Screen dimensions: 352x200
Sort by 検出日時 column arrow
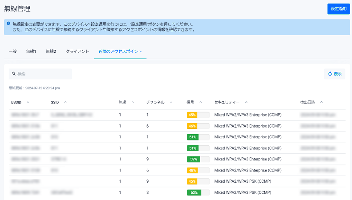[x=321, y=102]
